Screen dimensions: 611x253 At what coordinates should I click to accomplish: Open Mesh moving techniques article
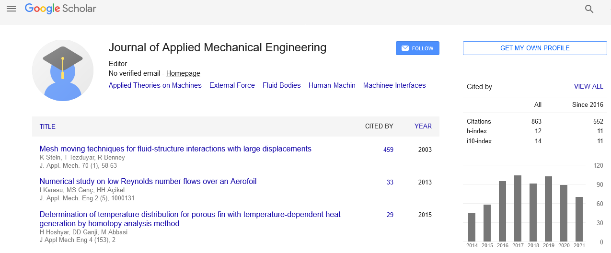[x=175, y=149]
